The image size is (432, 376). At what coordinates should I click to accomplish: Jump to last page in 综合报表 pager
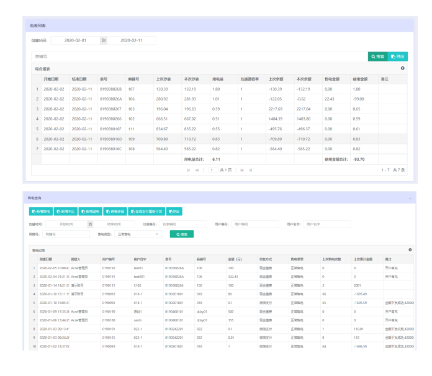(251, 170)
